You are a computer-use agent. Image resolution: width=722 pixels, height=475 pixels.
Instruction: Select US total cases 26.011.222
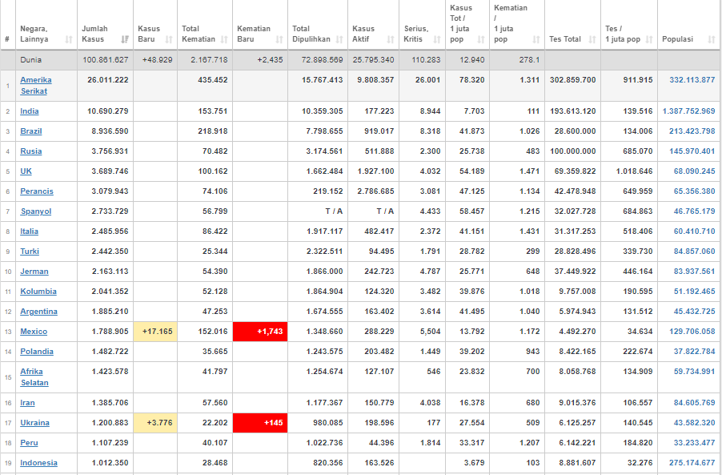pyautogui.click(x=108, y=80)
